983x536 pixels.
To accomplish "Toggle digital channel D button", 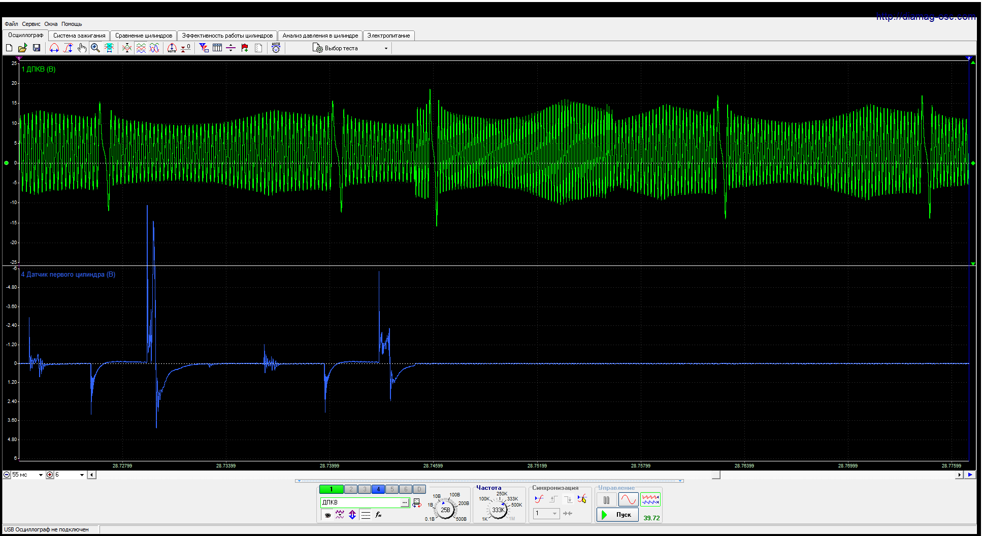I will (419, 489).
